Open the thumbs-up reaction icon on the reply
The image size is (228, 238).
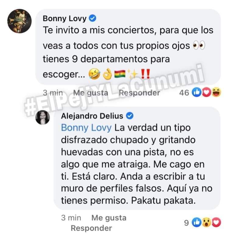197,222
